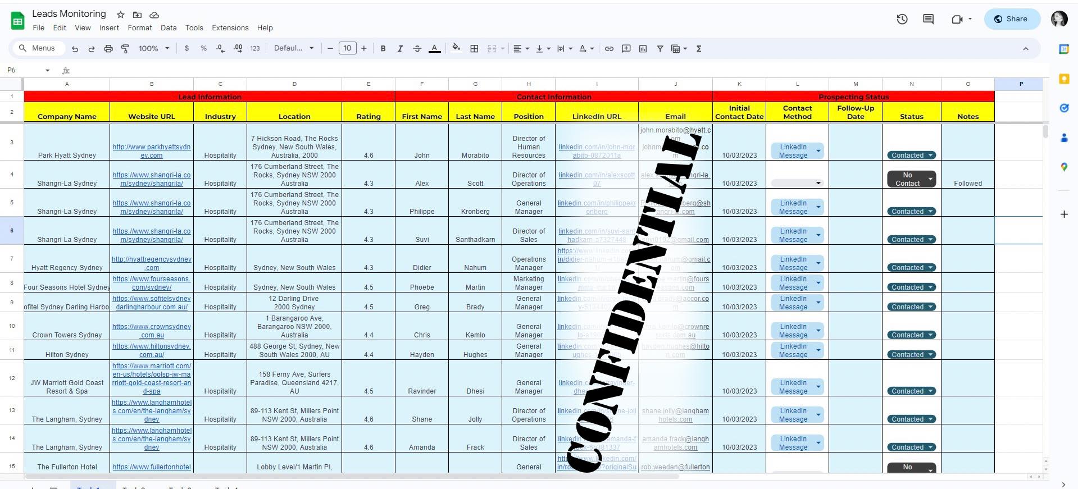Open the text color picker

434,49
